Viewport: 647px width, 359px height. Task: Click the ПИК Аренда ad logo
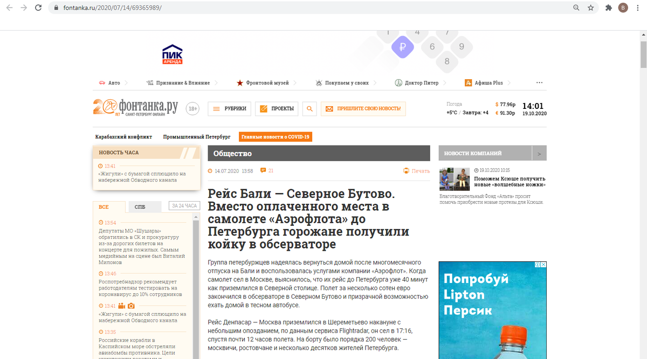[x=173, y=54]
